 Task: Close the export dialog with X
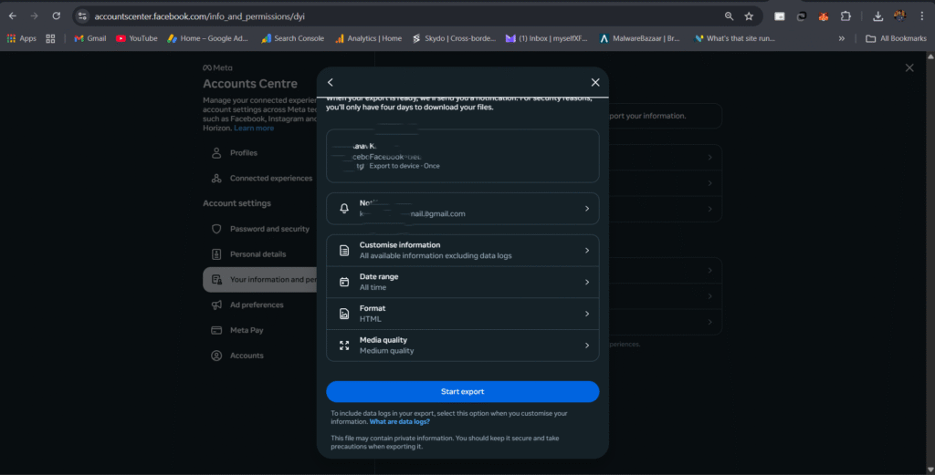pyautogui.click(x=595, y=82)
